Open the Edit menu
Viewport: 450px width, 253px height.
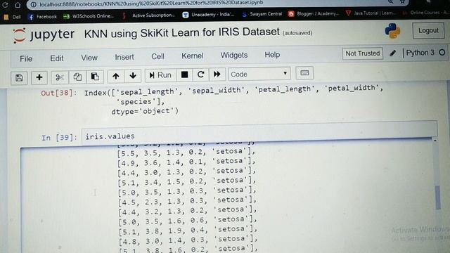[x=56, y=58]
